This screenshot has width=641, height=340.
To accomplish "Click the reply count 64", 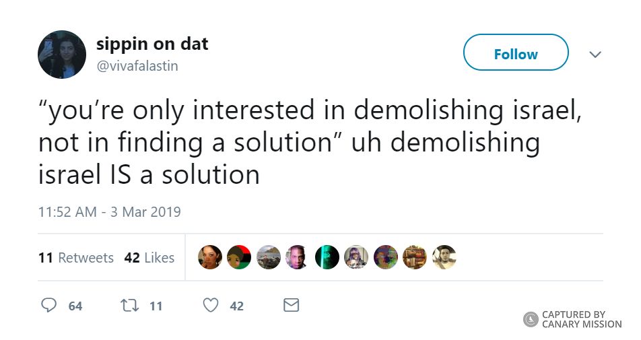I will pyautogui.click(x=75, y=306).
